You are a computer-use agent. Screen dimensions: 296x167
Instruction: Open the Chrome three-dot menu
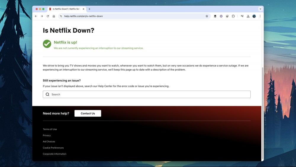pos(260,16)
